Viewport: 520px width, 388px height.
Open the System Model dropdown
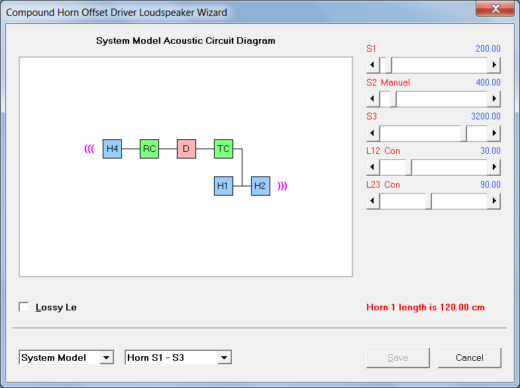[x=66, y=357]
